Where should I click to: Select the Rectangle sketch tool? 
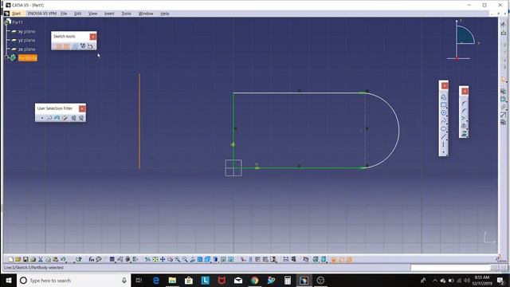(x=443, y=104)
